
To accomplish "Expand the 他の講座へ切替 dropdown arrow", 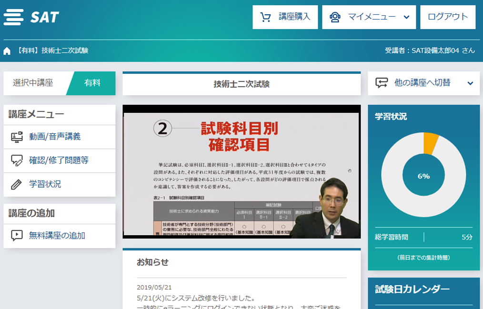I will (x=470, y=83).
